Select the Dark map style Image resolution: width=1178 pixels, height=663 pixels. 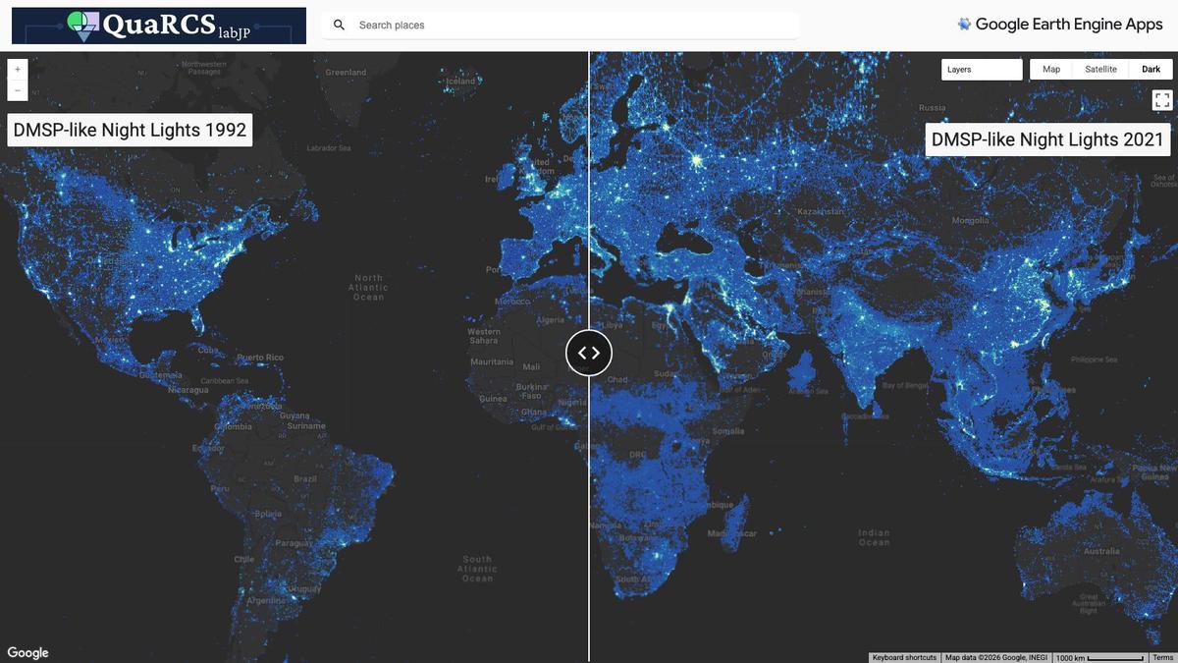[x=1151, y=70]
